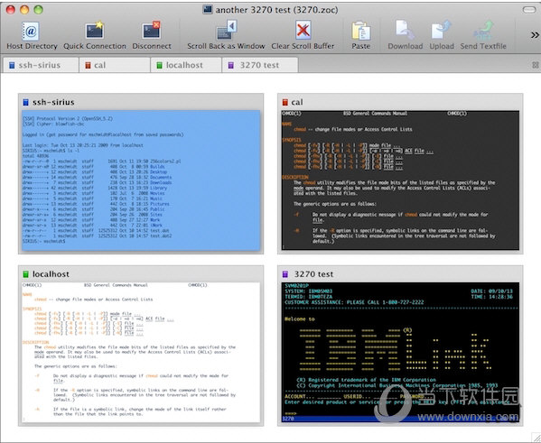Click the red icon beside cal thumbnail title
Screen dimensions: 541x443
285,102
